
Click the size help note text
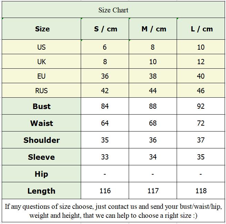pos(113,211)
